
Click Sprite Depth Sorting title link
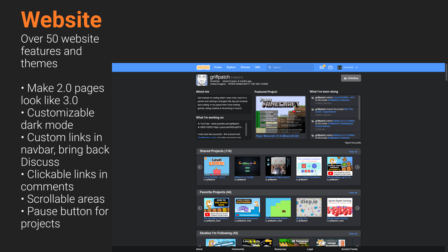pyautogui.click(x=337, y=218)
